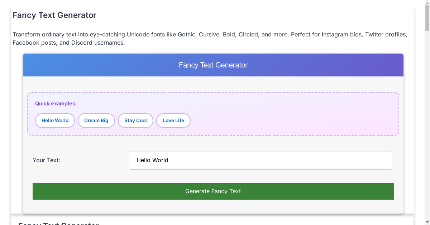Click the gradient banner titled "Fancy Text Generator"

tap(213, 65)
